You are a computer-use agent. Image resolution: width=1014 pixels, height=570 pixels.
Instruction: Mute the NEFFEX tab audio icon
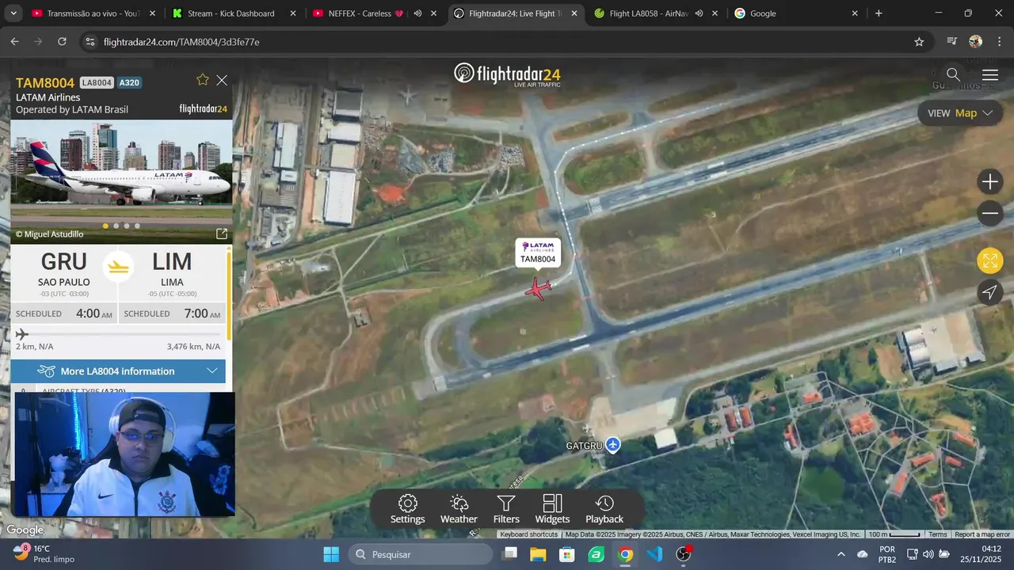417,13
